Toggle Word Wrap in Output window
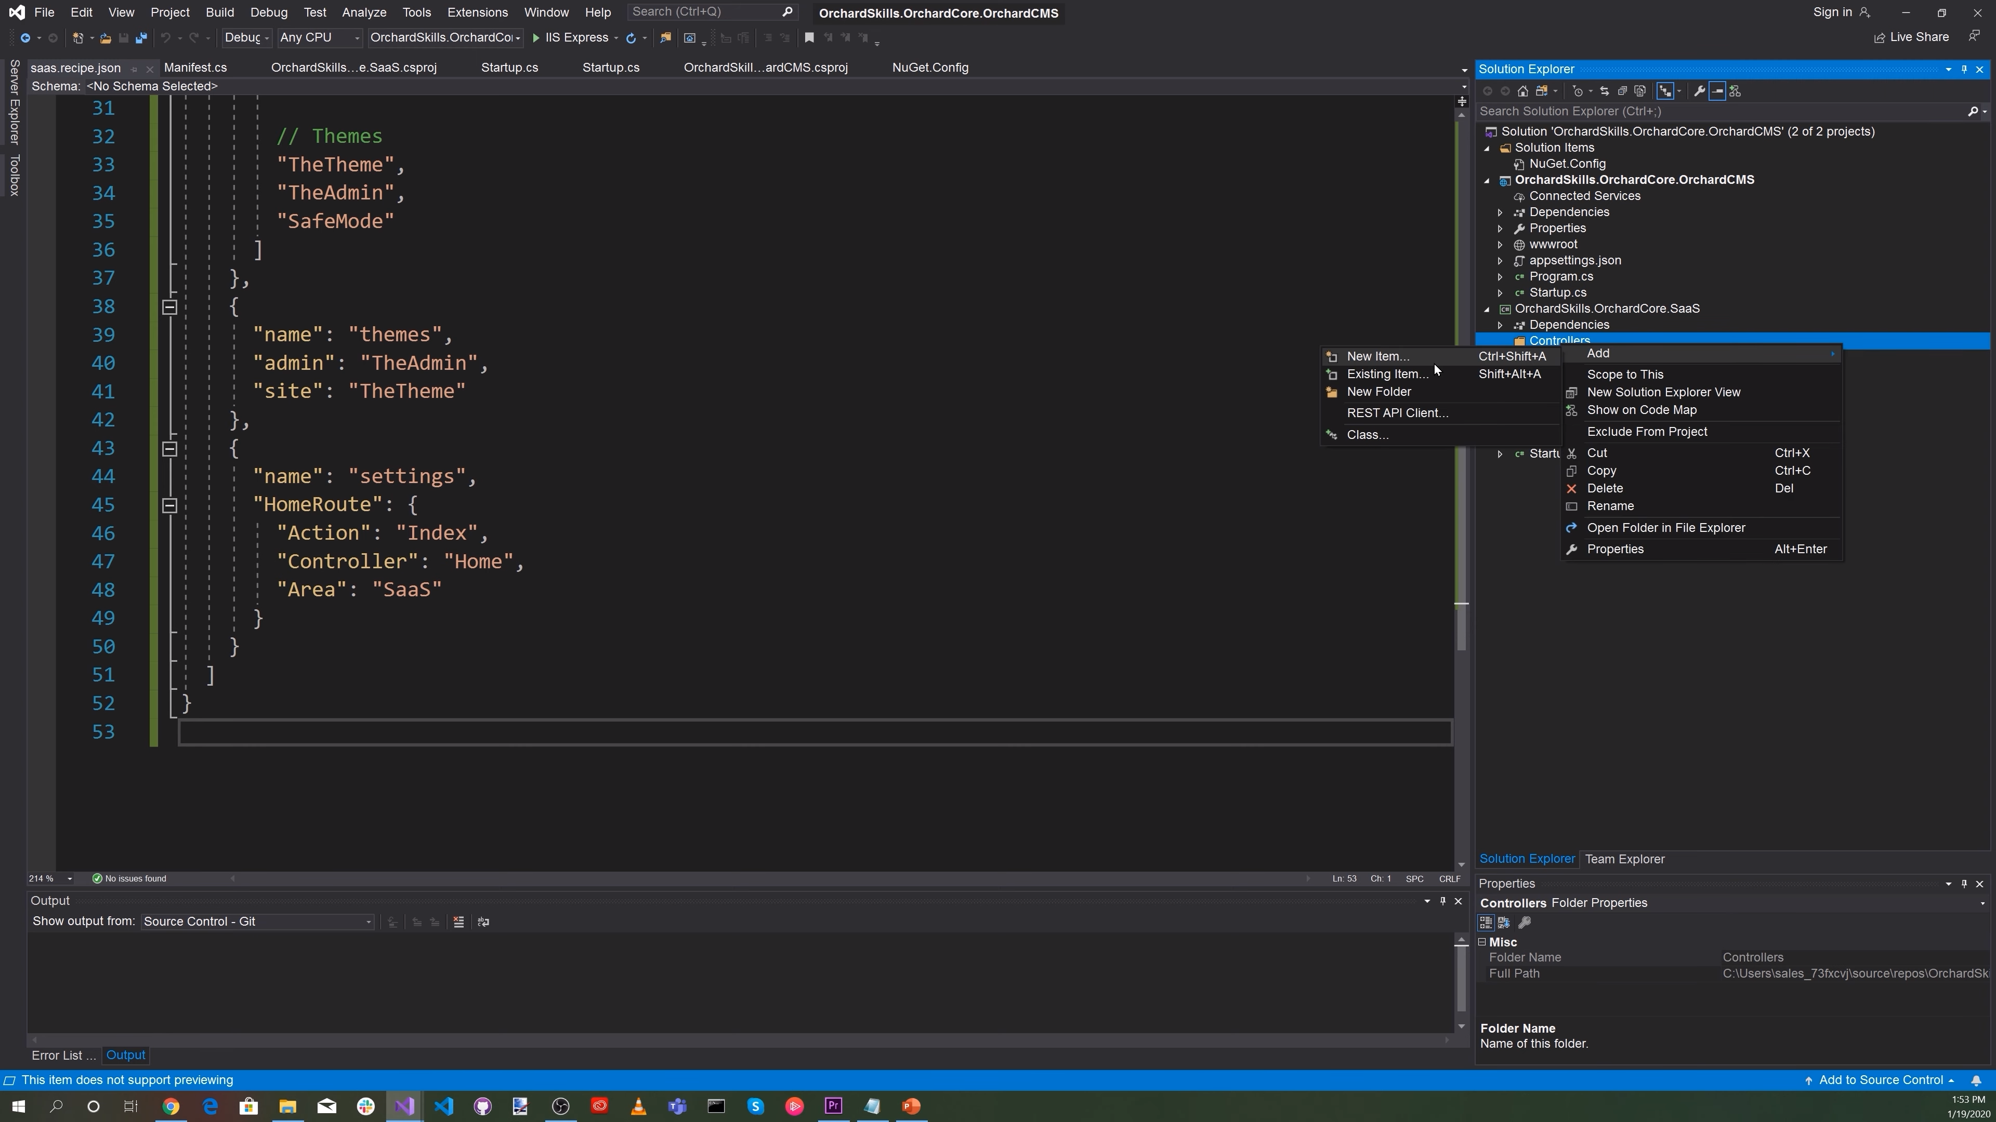This screenshot has height=1122, width=1996. [483, 921]
